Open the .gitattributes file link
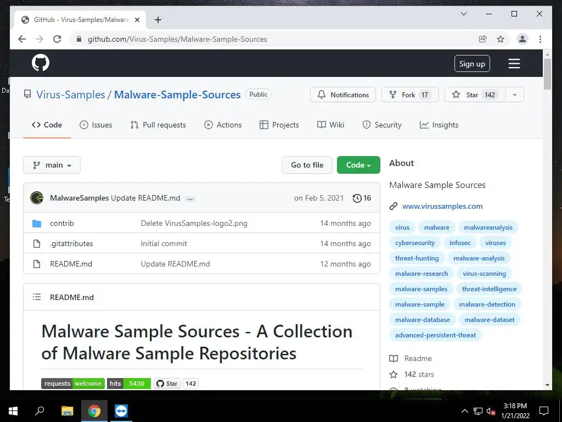 tap(71, 243)
